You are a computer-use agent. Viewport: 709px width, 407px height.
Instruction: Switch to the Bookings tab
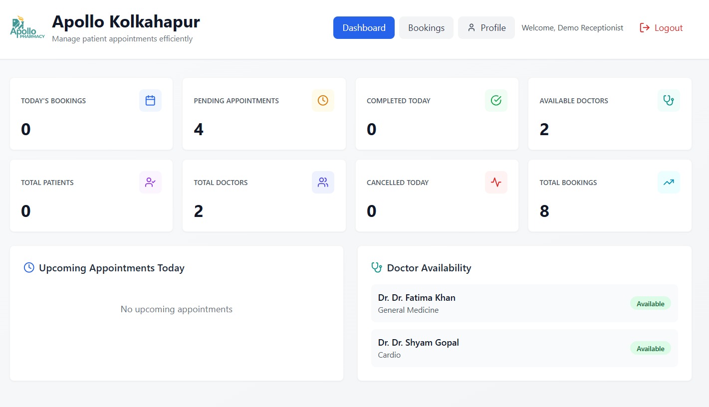(x=426, y=28)
